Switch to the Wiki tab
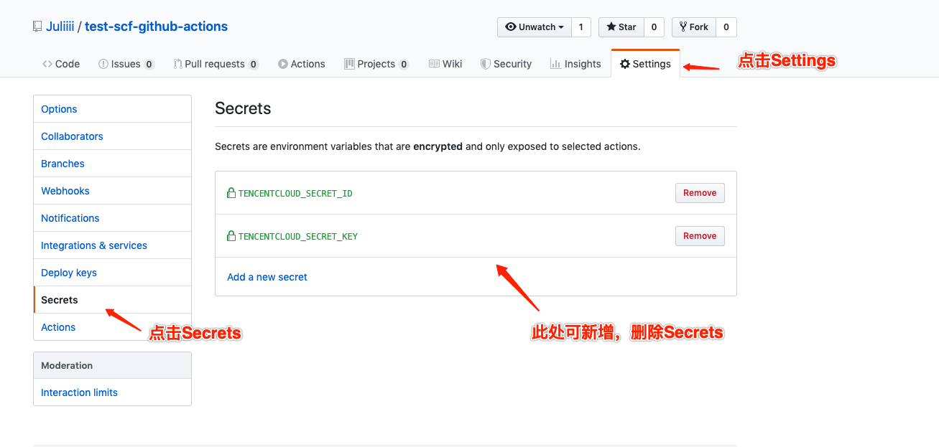939x447 pixels. (445, 64)
